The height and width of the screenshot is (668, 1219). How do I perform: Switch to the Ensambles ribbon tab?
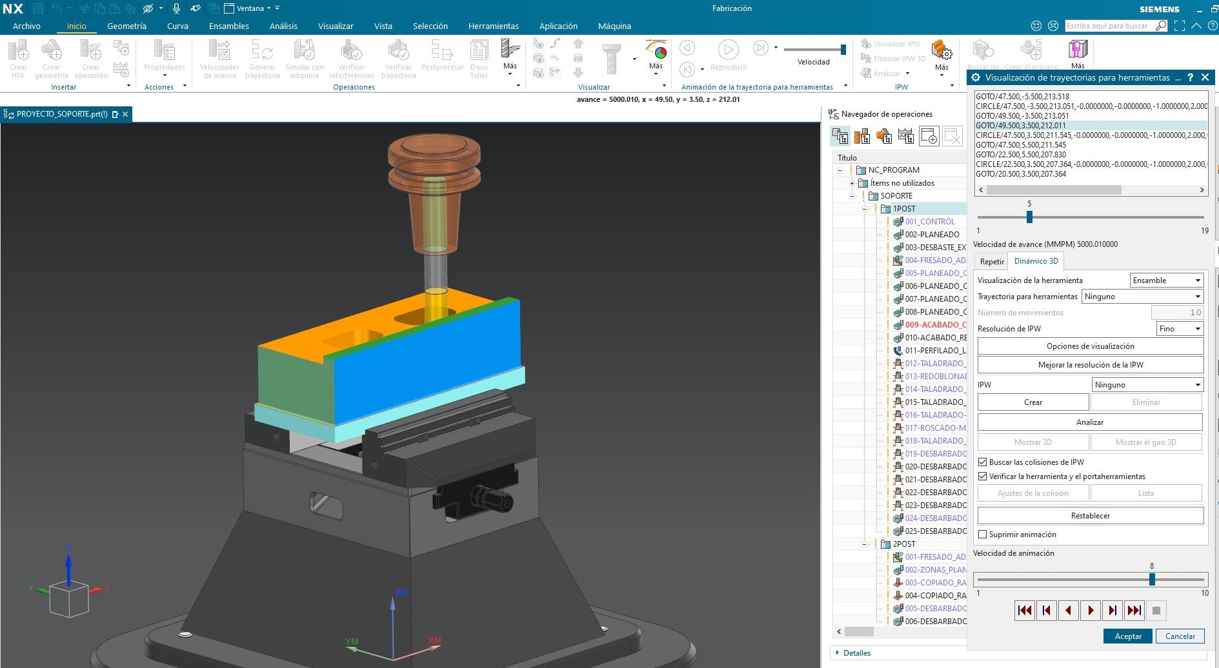[x=228, y=26]
